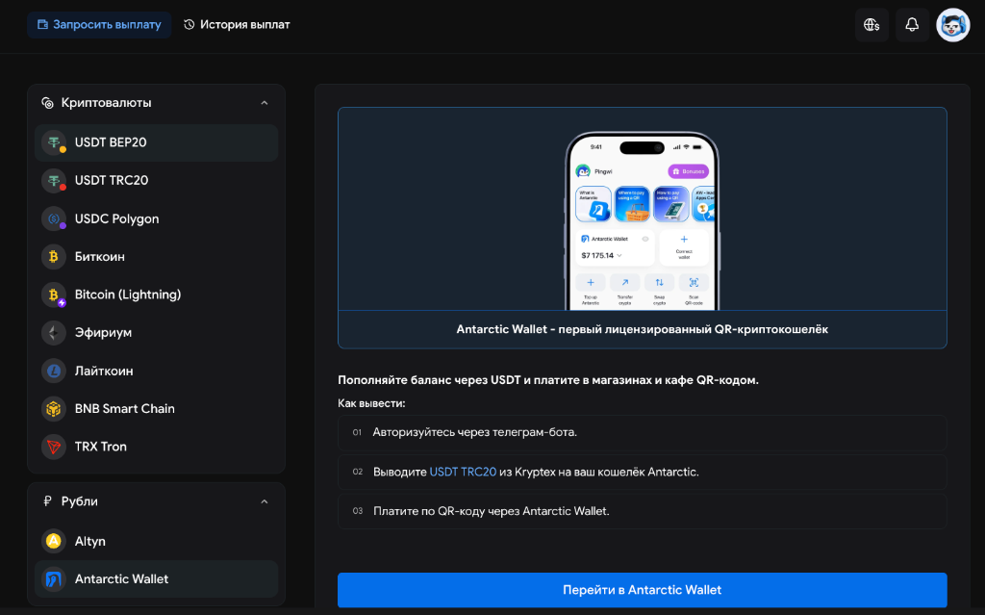Screen dimensions: 985x615
Task: Select the Bitcoin (Lightning) label
Action: (x=128, y=295)
